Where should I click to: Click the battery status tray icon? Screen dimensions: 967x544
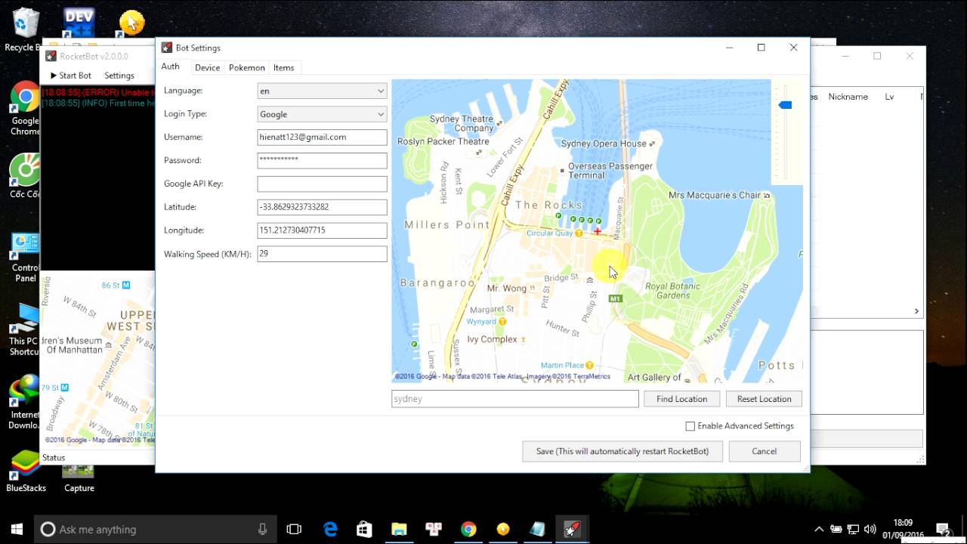point(836,529)
